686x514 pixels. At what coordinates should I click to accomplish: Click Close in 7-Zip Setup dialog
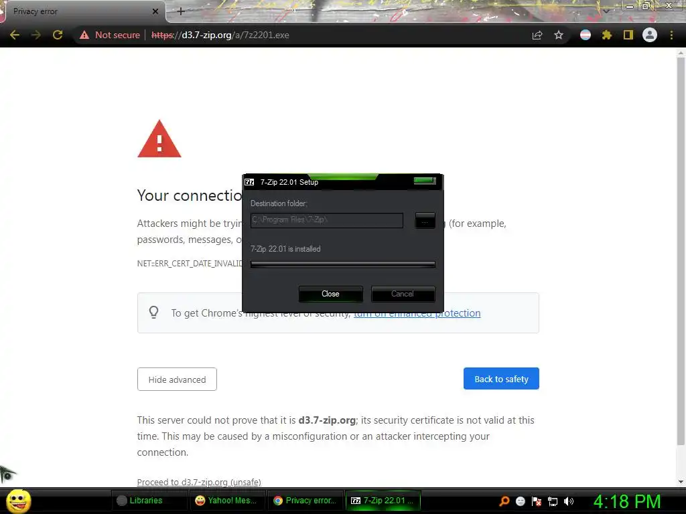(x=330, y=294)
